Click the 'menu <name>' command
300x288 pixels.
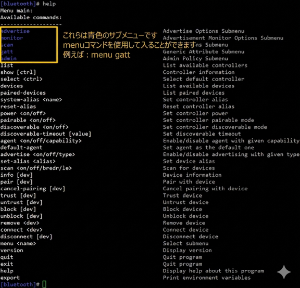pyautogui.click(x=18, y=244)
